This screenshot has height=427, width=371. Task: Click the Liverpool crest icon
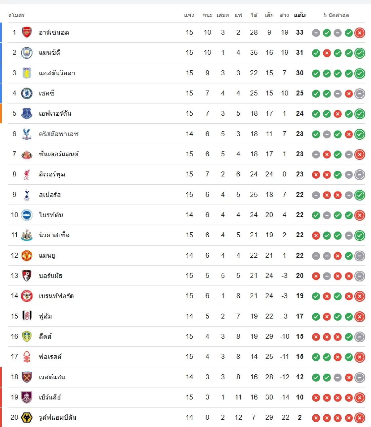pos(27,174)
